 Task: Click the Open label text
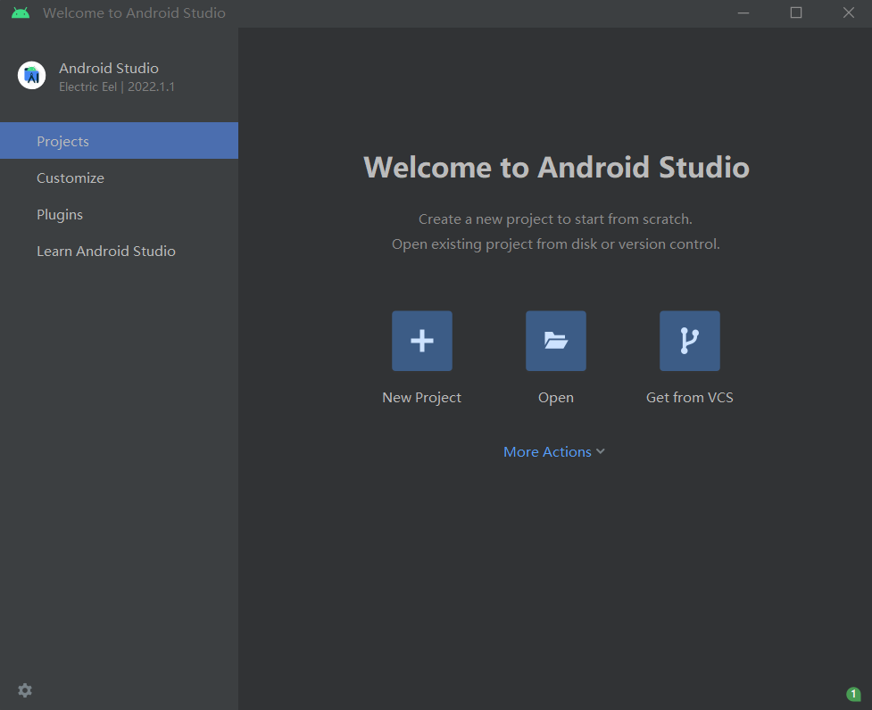click(555, 398)
